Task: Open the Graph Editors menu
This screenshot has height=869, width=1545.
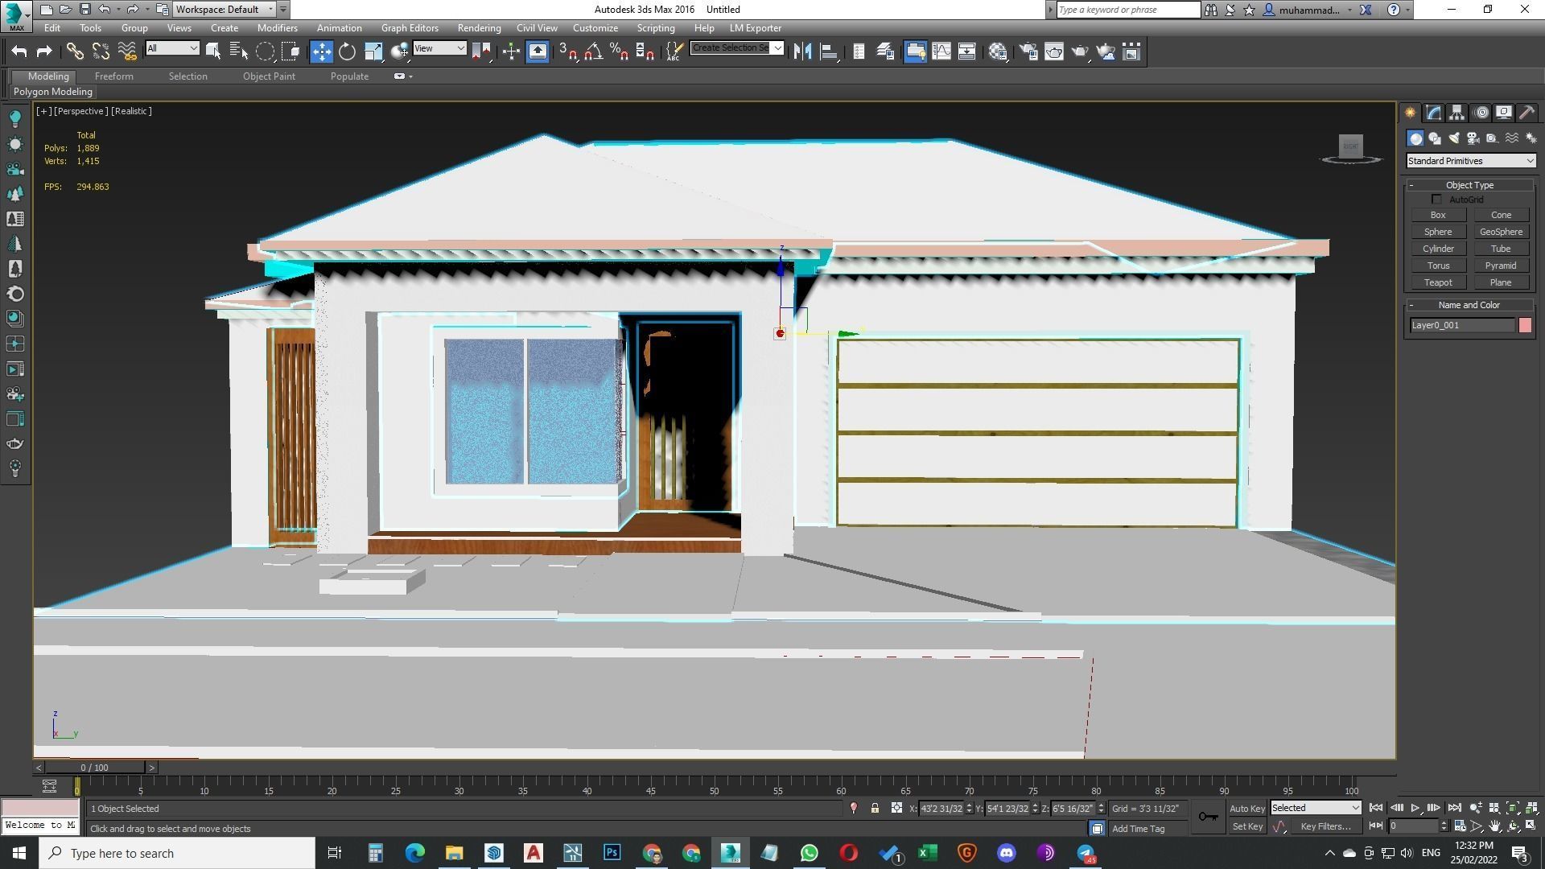Action: point(410,27)
